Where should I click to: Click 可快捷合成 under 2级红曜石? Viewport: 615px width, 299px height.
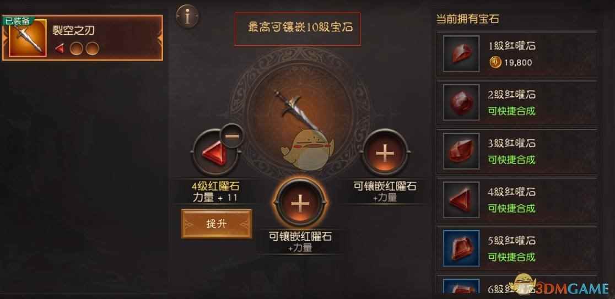(511, 111)
